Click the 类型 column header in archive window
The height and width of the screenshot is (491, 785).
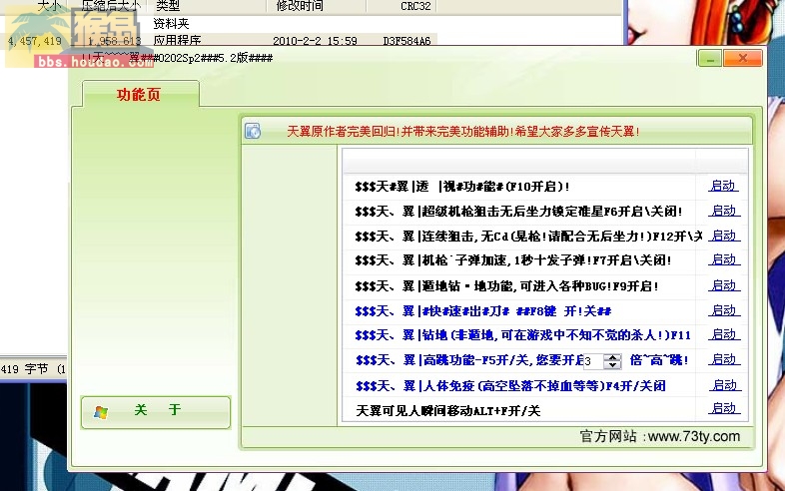point(168,6)
